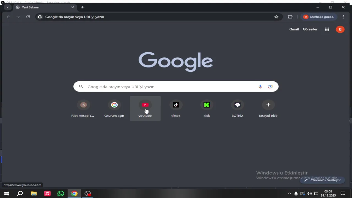Bookmark this tab with star icon

276,17
